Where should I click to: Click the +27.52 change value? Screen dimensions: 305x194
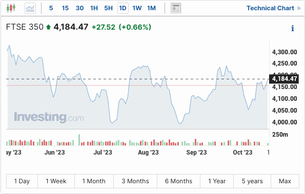pos(104,27)
